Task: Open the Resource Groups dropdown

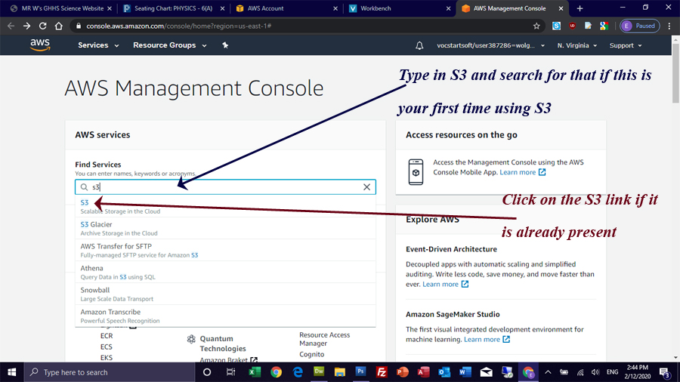Action: click(x=169, y=45)
